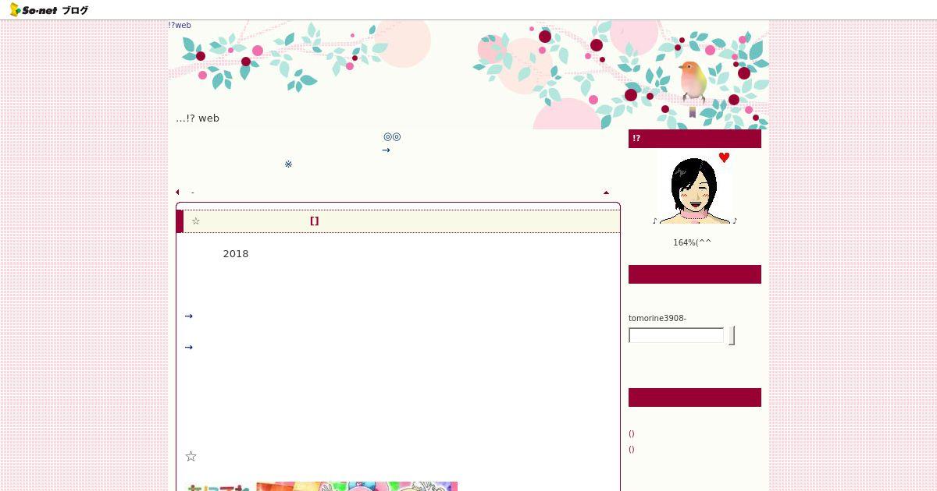Viewport: 937px width, 491px height.
Task: Open the "[]" category link in the title
Action: [315, 221]
